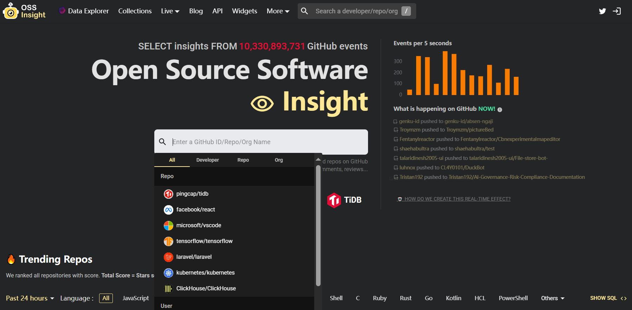Open the Others language dropdown
This screenshot has height=310, width=632.
[x=553, y=298]
